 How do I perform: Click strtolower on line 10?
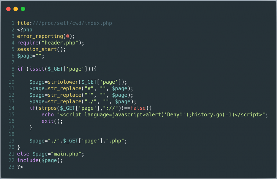tap(63, 82)
